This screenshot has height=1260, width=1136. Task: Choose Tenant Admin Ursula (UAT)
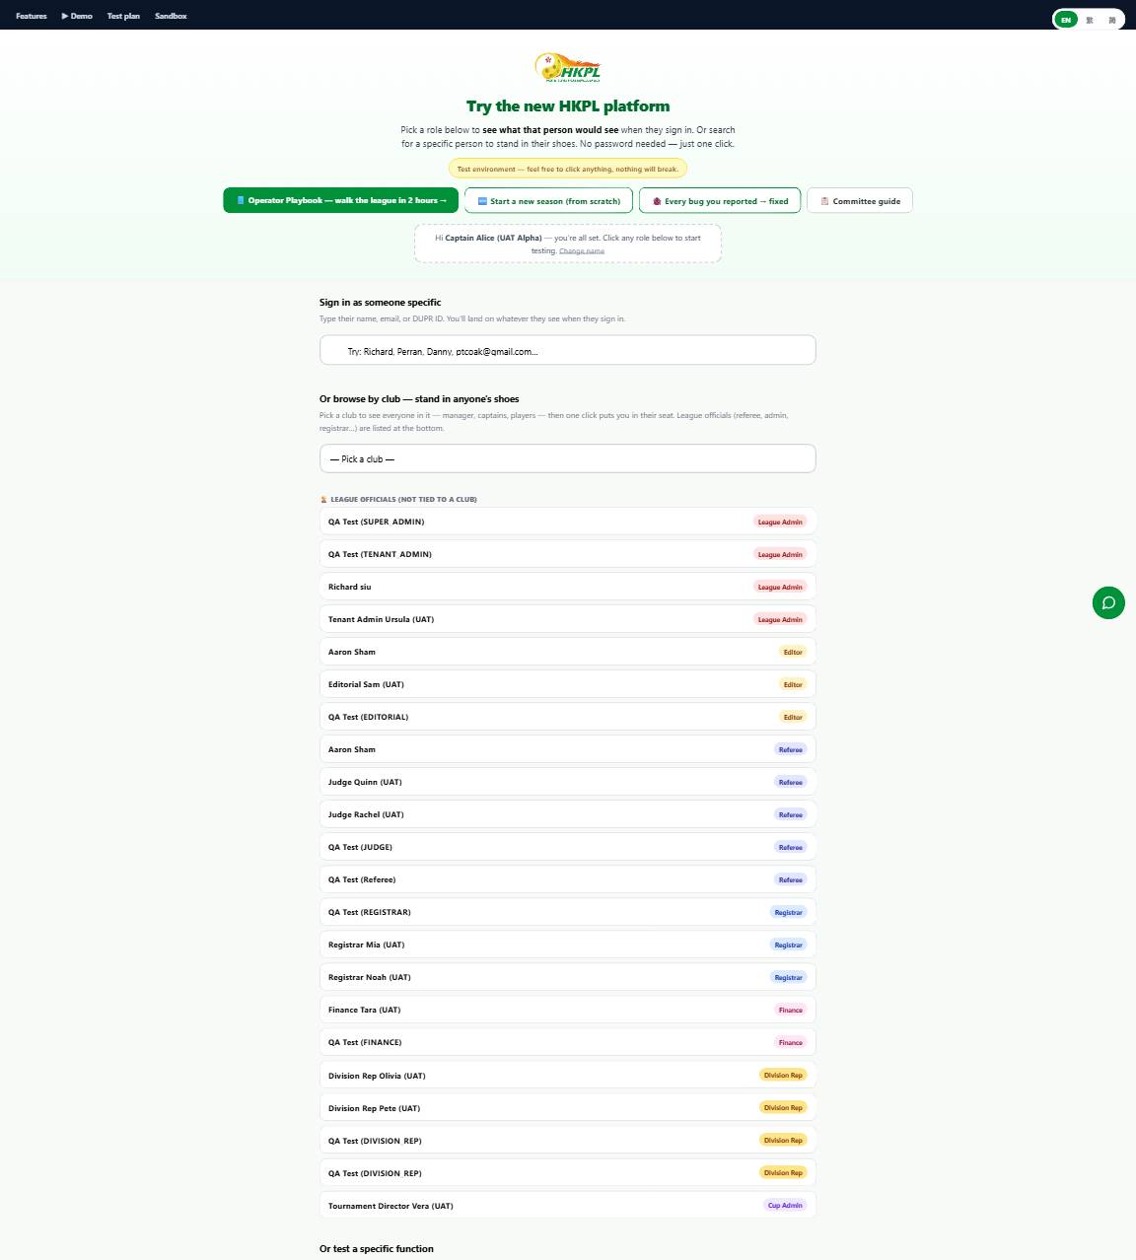coord(568,619)
